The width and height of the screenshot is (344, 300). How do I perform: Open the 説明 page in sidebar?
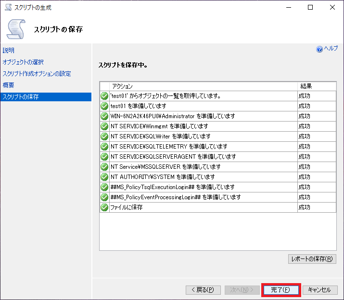click(9, 50)
